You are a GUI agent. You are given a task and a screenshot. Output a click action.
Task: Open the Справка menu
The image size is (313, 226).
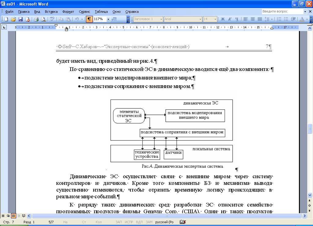click(132, 12)
